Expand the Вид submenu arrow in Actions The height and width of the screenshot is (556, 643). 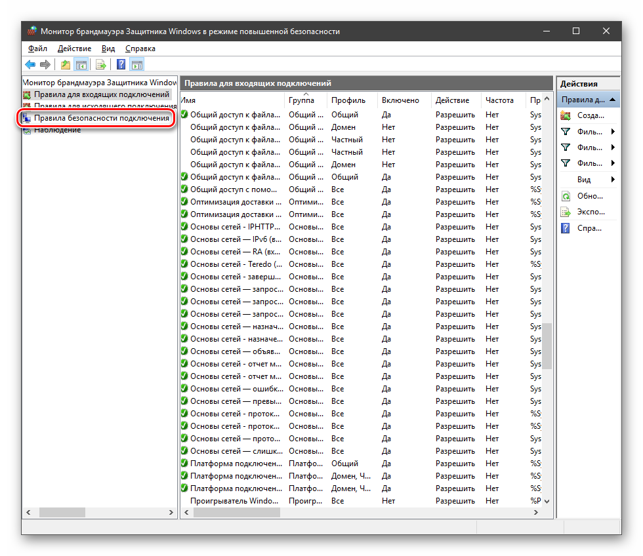tap(613, 180)
